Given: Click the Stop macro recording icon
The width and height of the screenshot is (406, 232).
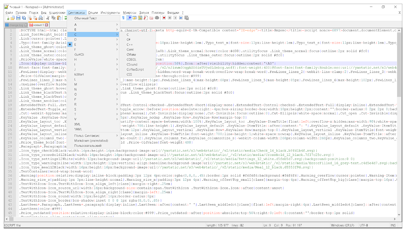Looking at the screenshot, I should (x=170, y=18).
